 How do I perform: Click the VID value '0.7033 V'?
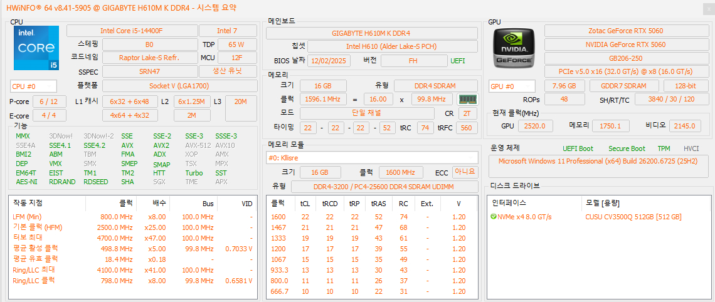click(x=238, y=249)
